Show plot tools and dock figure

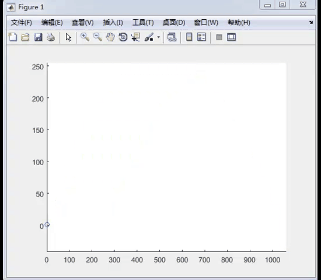(232, 37)
